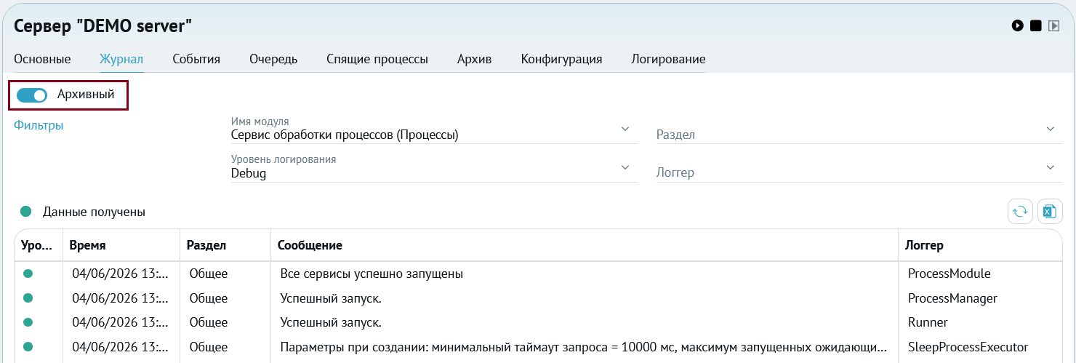Image resolution: width=1076 pixels, height=363 pixels.
Task: Click the level dot in Runner row
Action: coord(28,322)
